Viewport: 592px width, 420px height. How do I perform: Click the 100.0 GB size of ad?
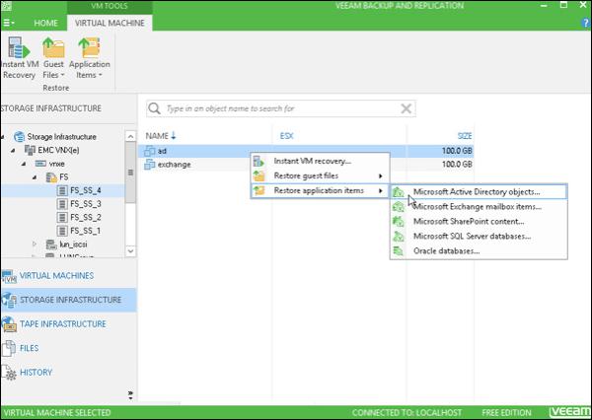click(457, 151)
